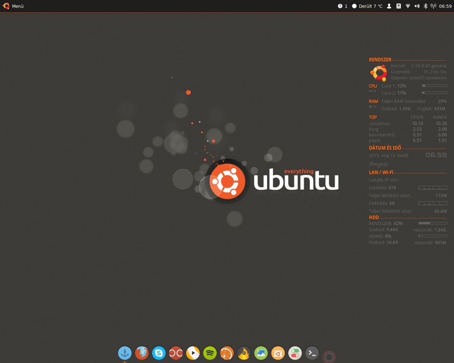Click the HOME: 4% label

[x=380, y=236]
